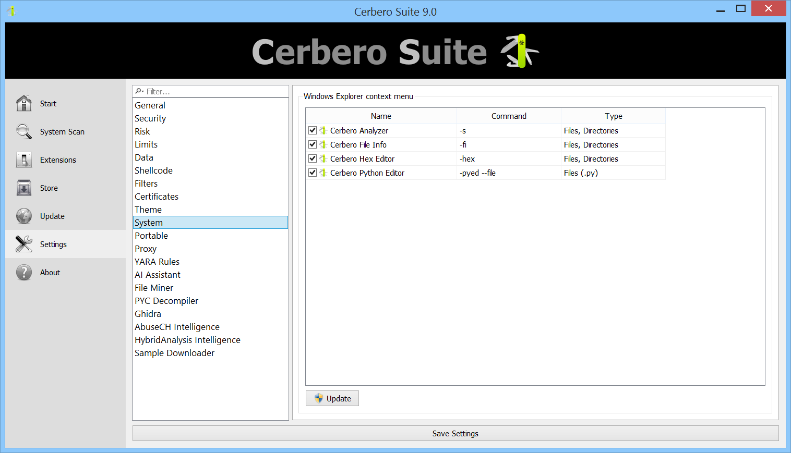Sort by the Type column header
This screenshot has width=791, height=453.
(614, 116)
